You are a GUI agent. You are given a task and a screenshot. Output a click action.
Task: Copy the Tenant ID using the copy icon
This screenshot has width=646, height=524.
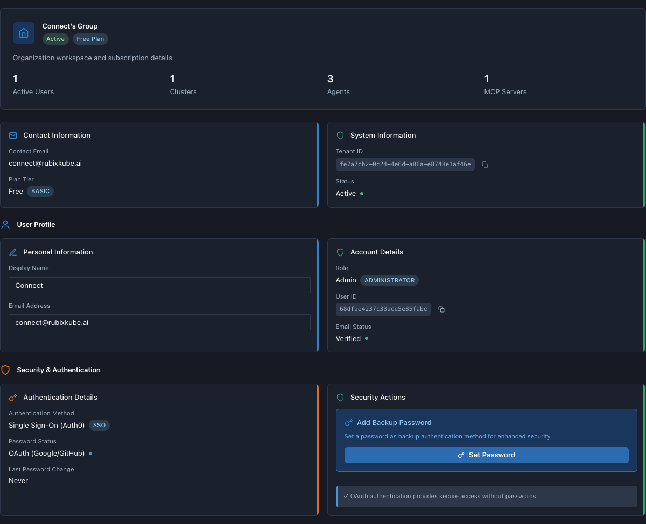click(x=484, y=165)
